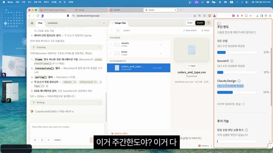Click the user avatar next to Export
This screenshot has height=153, width=273.
coord(208,23)
